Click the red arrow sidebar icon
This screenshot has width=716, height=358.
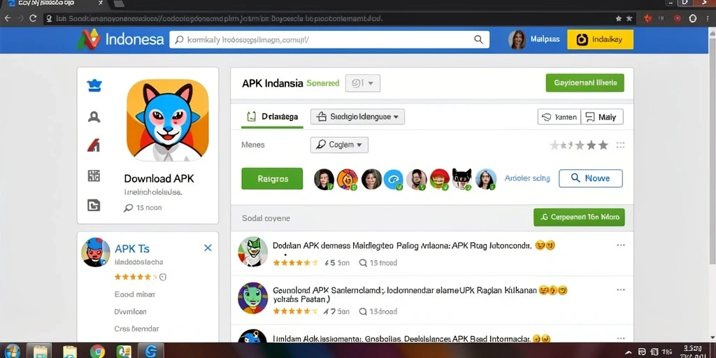pos(94,145)
